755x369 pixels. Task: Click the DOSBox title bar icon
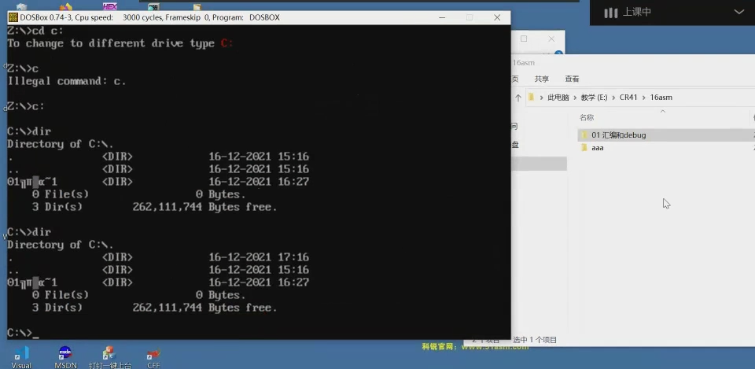pyautogui.click(x=13, y=17)
